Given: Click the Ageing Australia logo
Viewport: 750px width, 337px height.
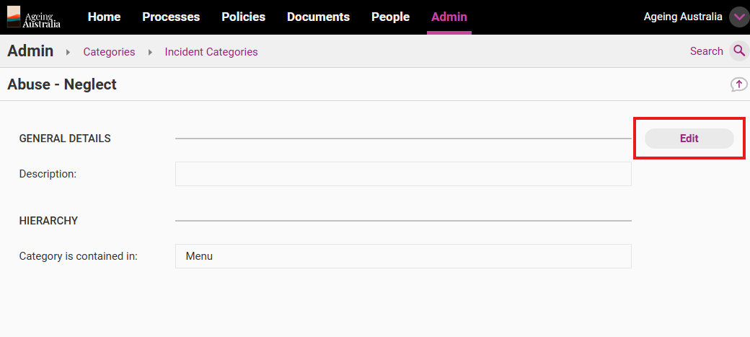Looking at the screenshot, I should pos(34,17).
